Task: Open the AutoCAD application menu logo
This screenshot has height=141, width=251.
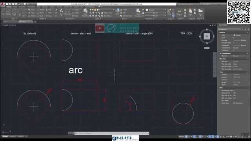Action: coord(2,4)
